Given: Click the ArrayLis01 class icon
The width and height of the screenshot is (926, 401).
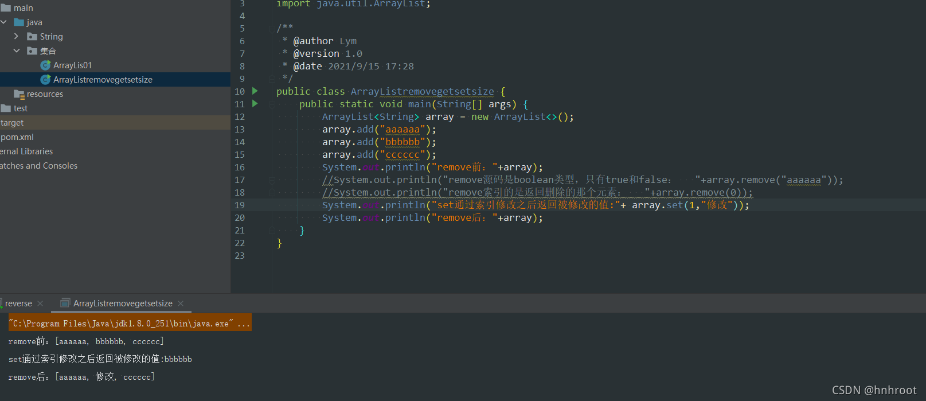Looking at the screenshot, I should pos(45,65).
